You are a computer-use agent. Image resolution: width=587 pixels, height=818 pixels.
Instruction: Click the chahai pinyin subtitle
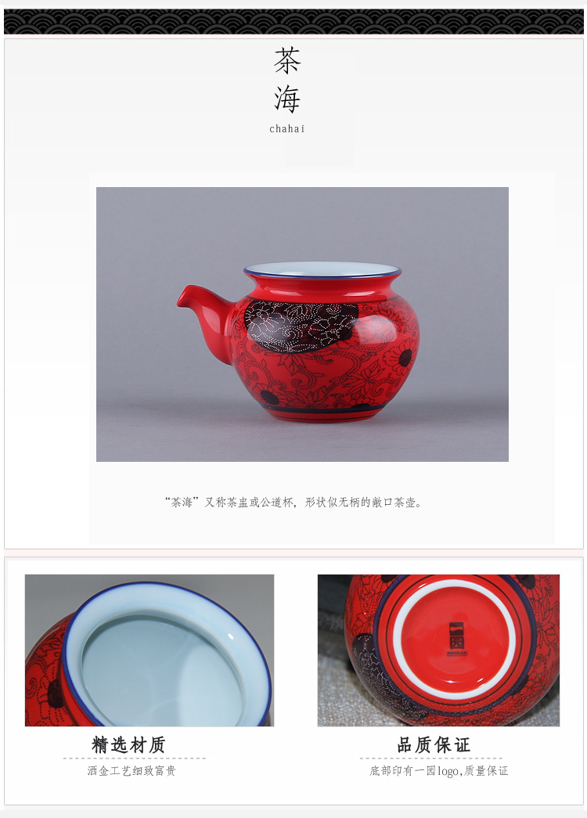(x=287, y=129)
